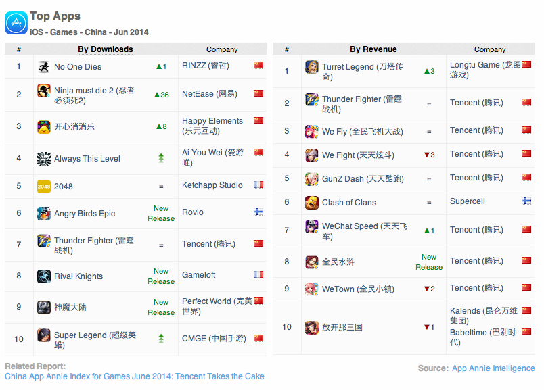
Task: Select the Super Legend app icon
Action: 44,335
